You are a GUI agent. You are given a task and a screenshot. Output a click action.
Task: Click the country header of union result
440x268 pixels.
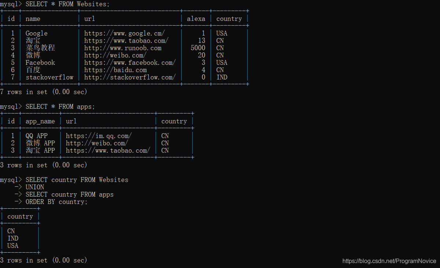pyautogui.click(x=20, y=216)
